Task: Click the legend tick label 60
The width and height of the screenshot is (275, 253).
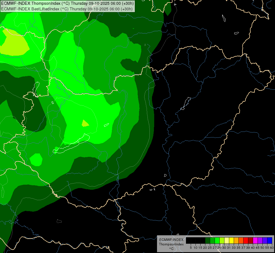Action: 272,248
